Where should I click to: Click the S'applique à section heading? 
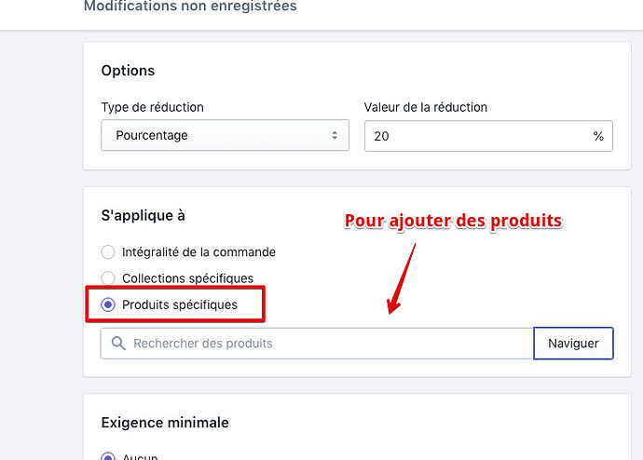(143, 215)
